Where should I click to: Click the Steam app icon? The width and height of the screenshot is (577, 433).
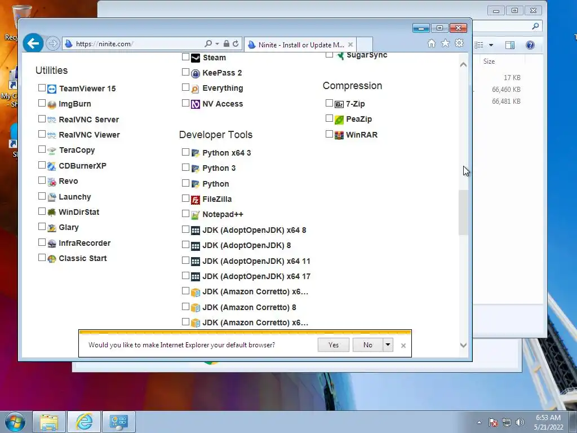tap(196, 58)
